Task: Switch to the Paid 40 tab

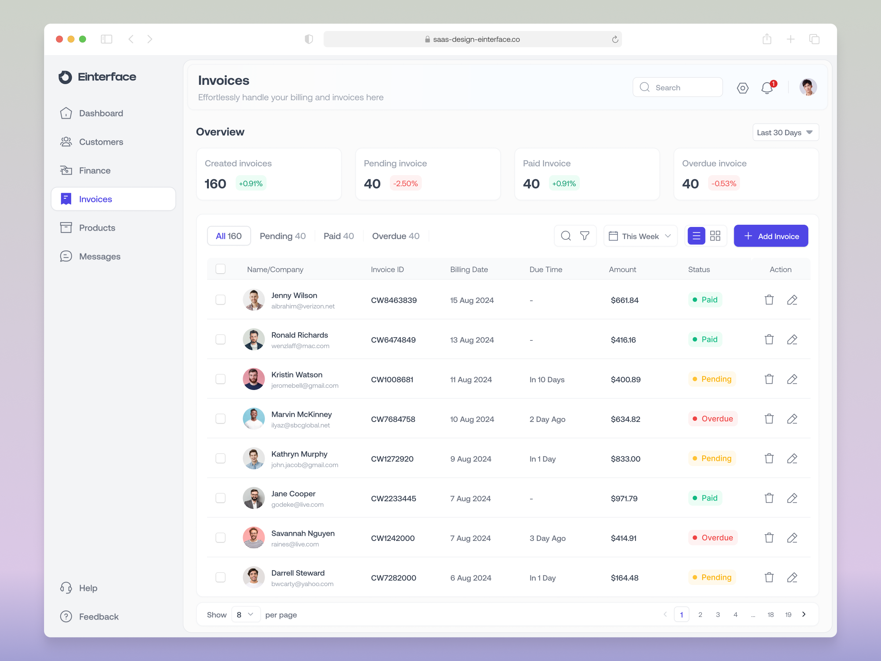Action: [x=338, y=236]
